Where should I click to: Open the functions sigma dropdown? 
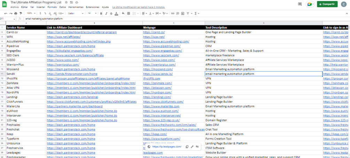(x=197, y=13)
